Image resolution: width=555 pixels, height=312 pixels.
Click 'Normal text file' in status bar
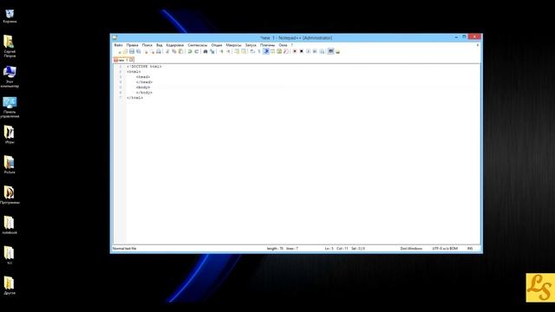click(x=125, y=249)
